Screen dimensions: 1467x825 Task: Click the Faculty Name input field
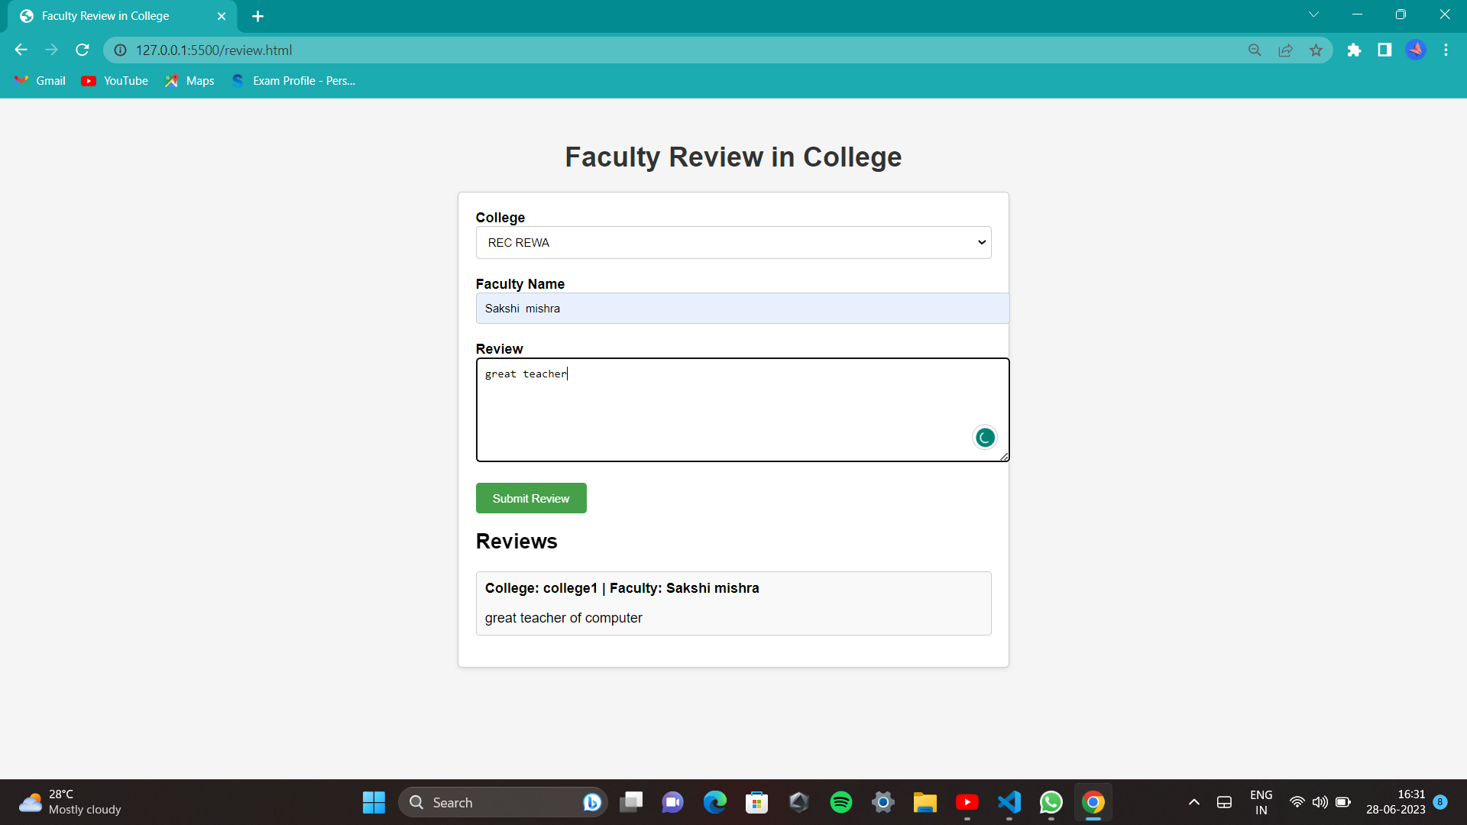741,309
